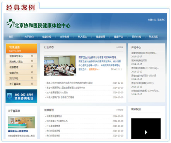The height and width of the screenshot is (143, 171).
Task: Click the 精彩视频 panel heading
Action: (136, 109)
